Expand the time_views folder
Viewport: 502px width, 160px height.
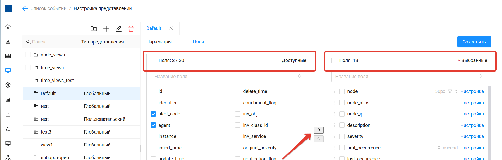(x=28, y=68)
